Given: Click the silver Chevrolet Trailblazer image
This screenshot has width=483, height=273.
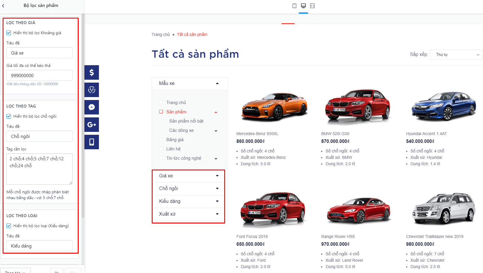Looking at the screenshot, I should click(444, 209).
